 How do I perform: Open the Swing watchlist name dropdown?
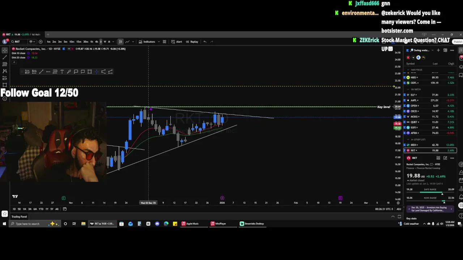pyautogui.click(x=421, y=50)
